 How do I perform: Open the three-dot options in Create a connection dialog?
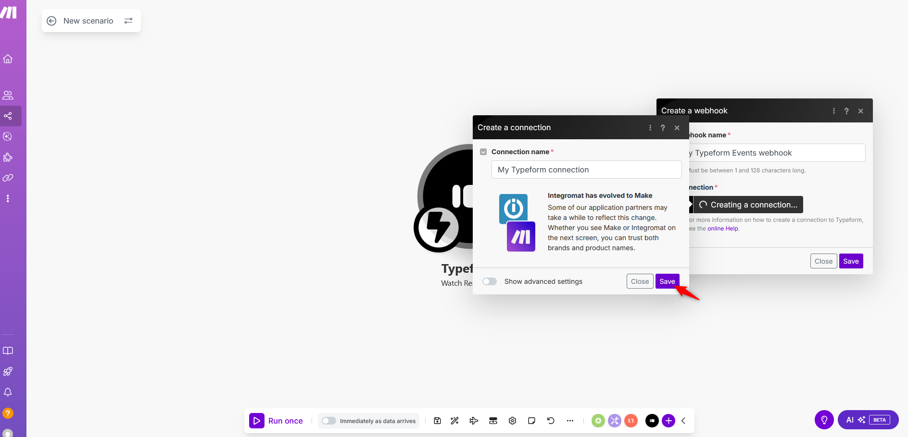pyautogui.click(x=650, y=128)
